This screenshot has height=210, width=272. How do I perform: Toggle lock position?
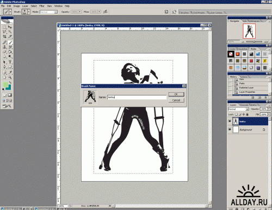pos(243,115)
